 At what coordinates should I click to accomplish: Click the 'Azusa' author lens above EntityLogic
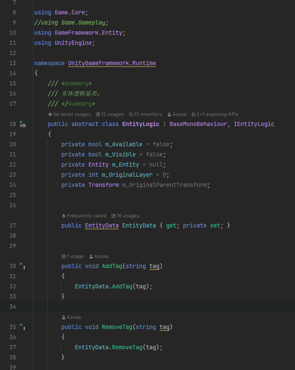click(x=177, y=114)
